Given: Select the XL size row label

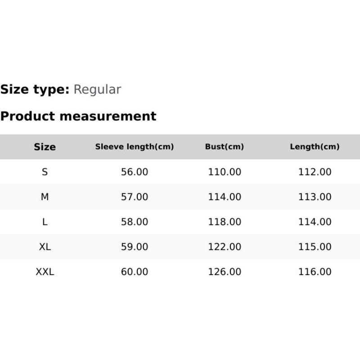Looking at the screenshot, I should tap(45, 247).
